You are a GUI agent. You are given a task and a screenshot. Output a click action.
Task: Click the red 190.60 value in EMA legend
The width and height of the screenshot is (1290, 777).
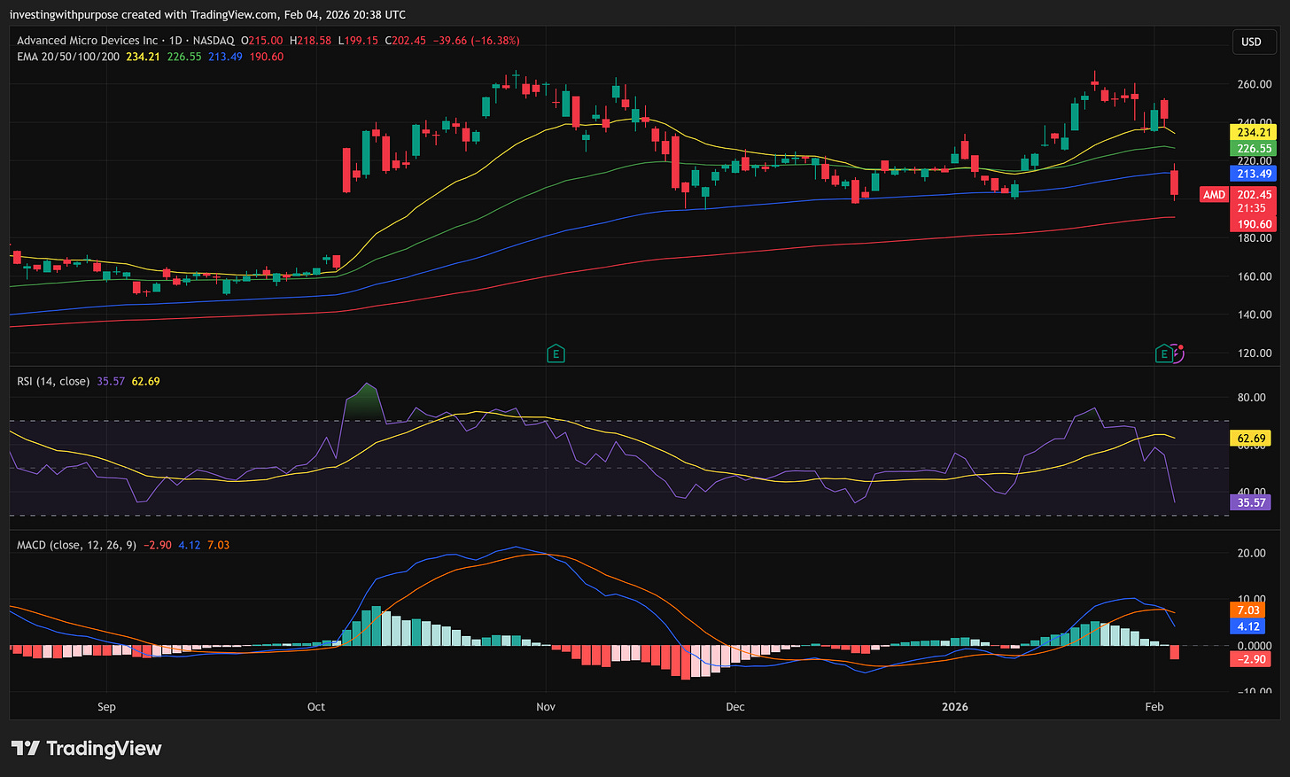tap(267, 57)
